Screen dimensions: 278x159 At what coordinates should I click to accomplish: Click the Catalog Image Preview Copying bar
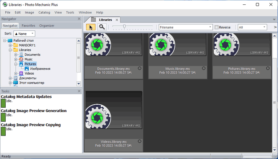click(x=3, y=131)
